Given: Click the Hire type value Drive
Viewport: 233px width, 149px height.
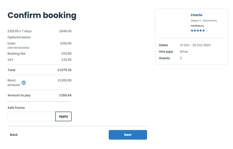Looking at the screenshot, I should 184,52.
